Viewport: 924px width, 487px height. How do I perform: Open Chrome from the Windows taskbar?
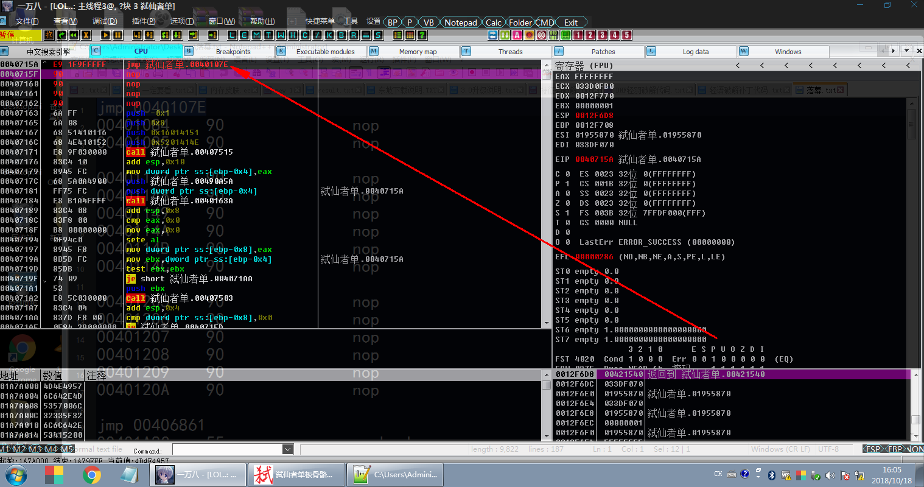pyautogui.click(x=92, y=475)
